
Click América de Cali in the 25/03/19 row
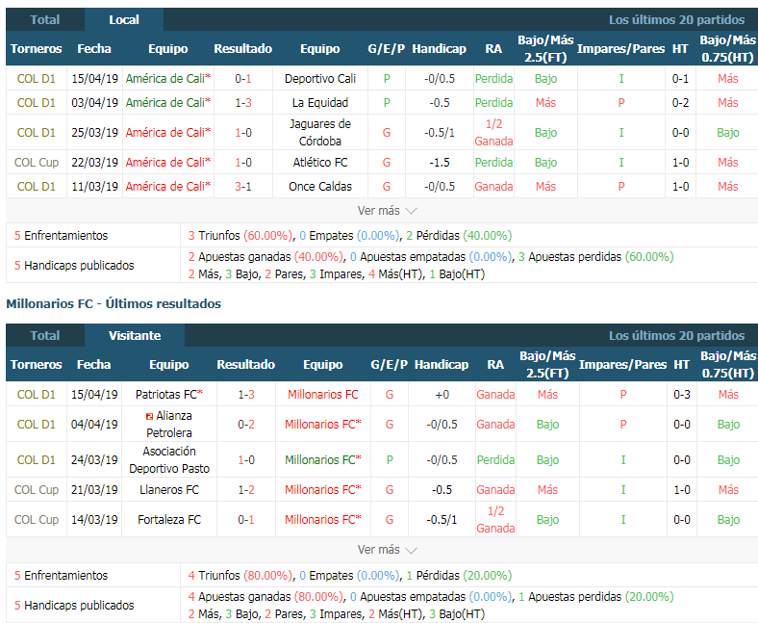(x=167, y=132)
